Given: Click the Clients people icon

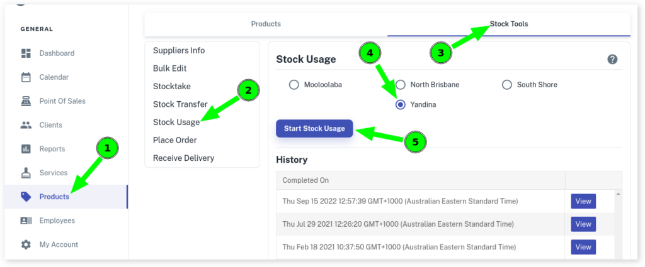Looking at the screenshot, I should tap(26, 125).
